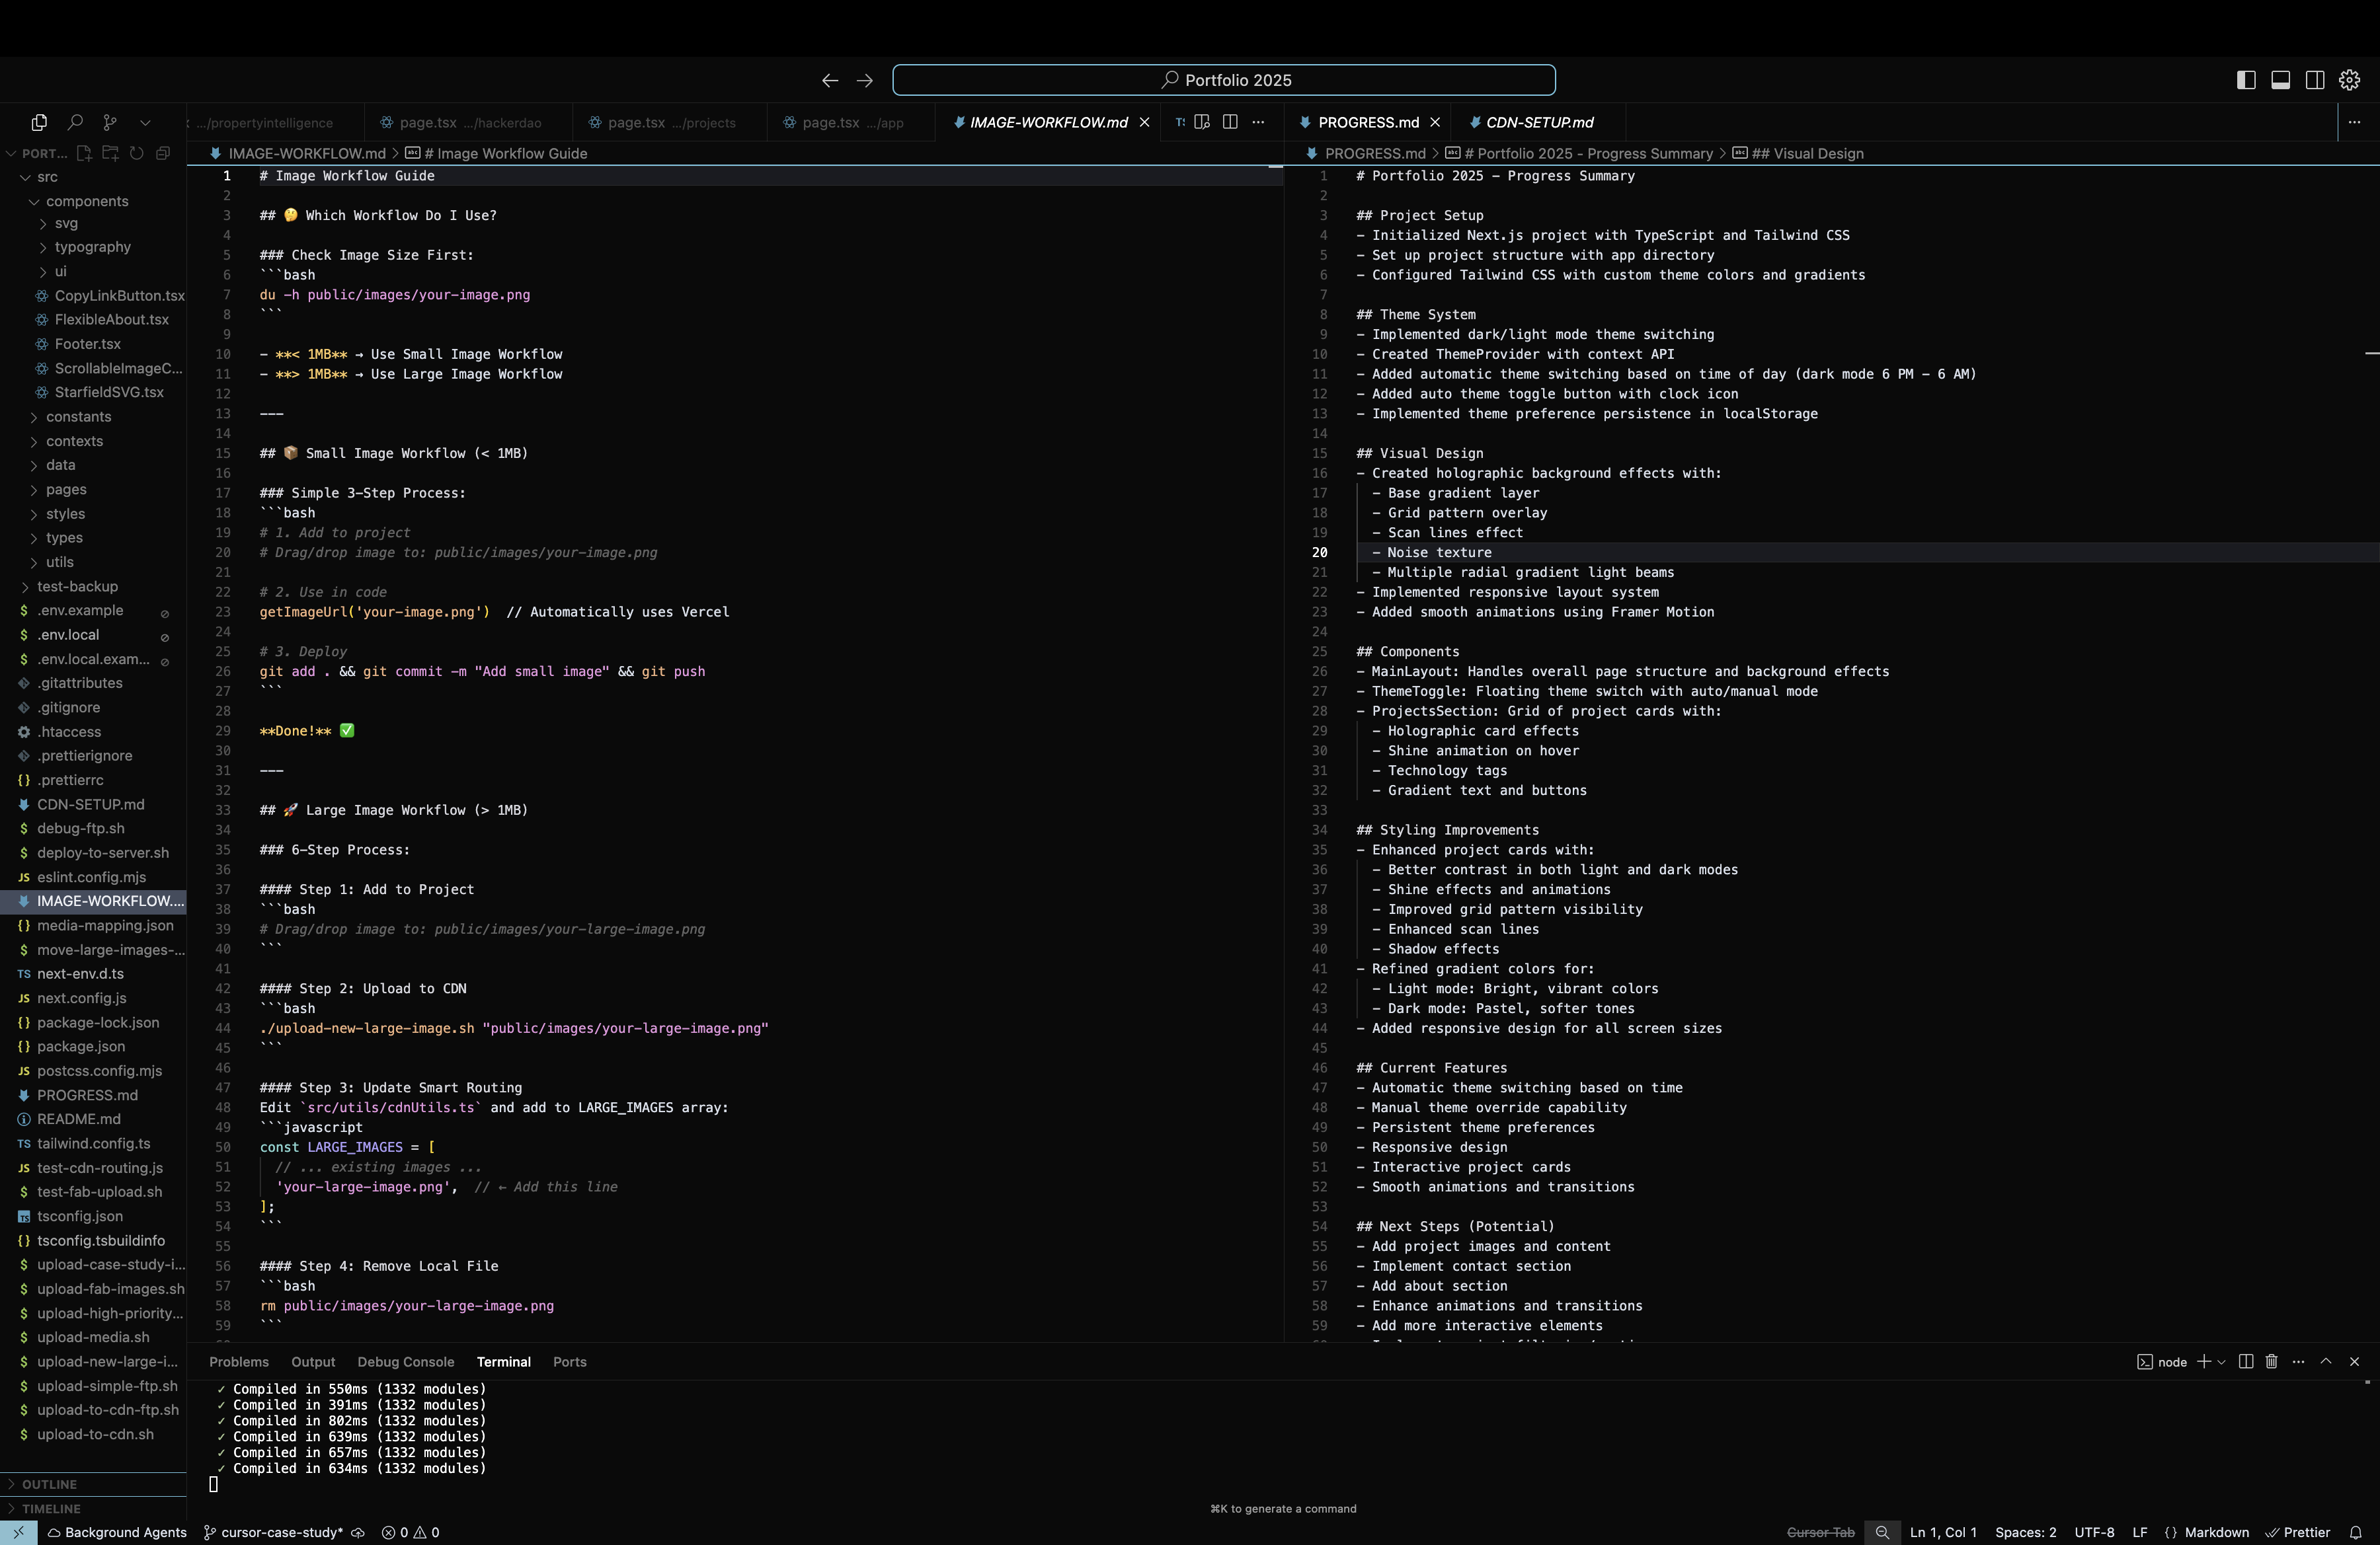This screenshot has width=2380, height=1545.
Task: Click the New Folder icon in explorer header
Action: [110, 153]
